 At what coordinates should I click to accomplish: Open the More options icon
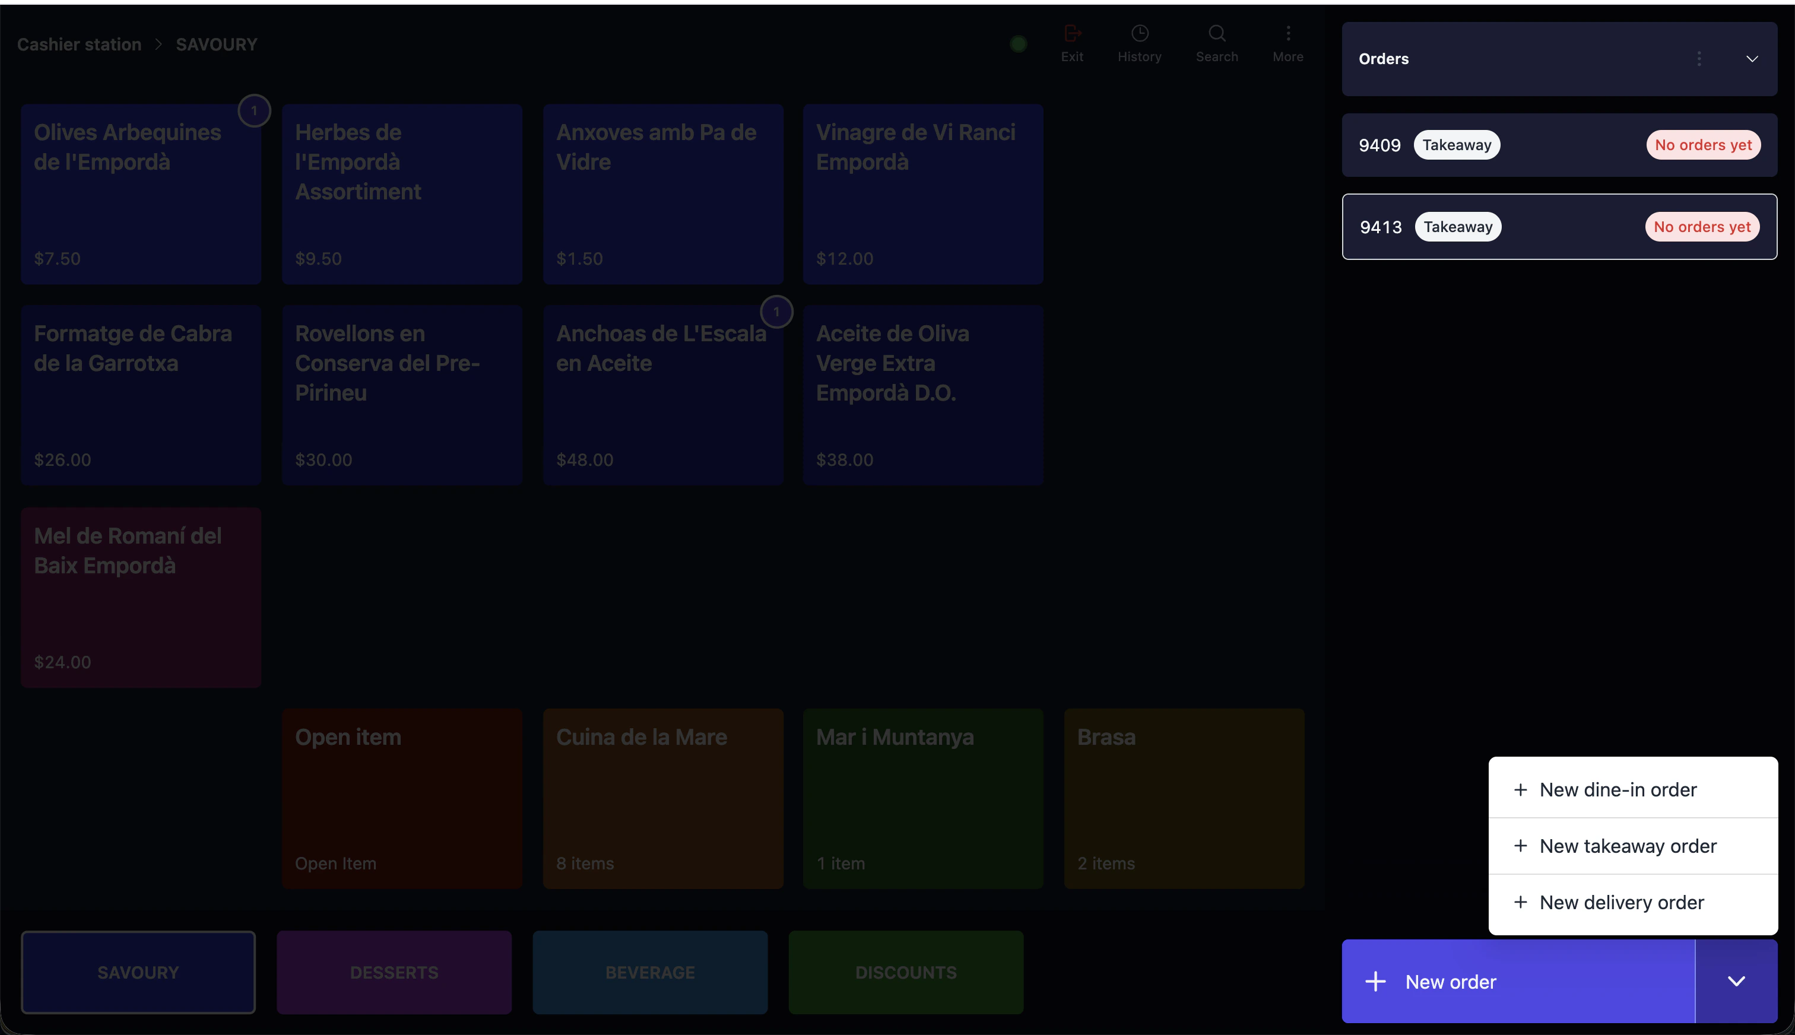coord(1287,43)
